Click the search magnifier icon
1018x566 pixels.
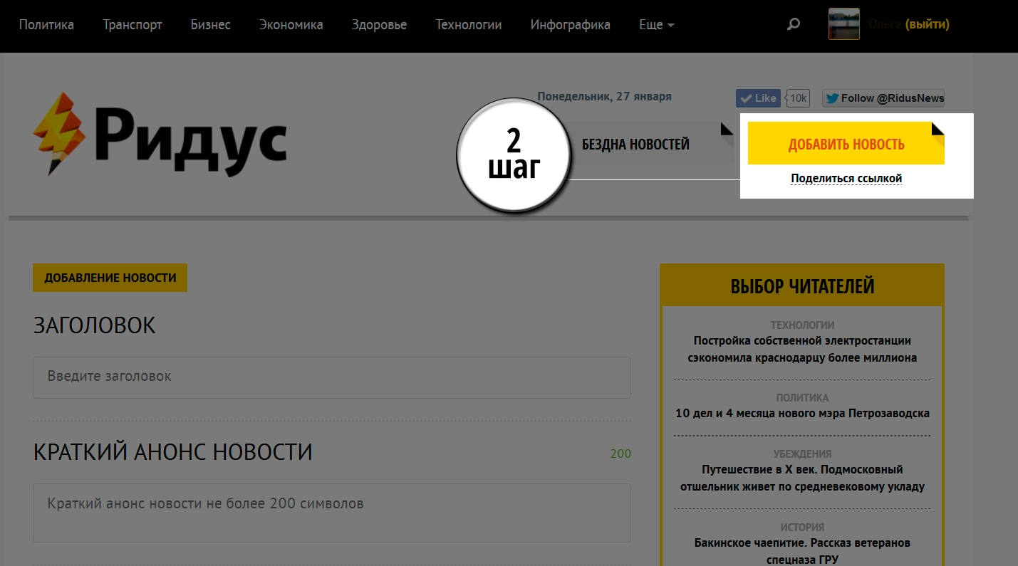[x=793, y=25]
